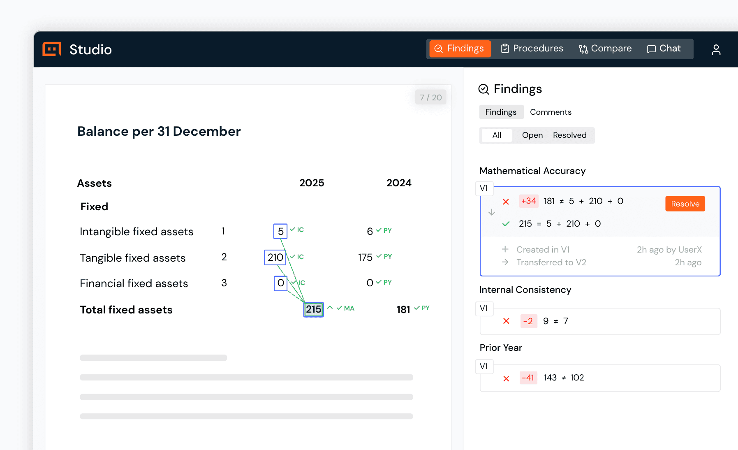This screenshot has height=450, width=738.
Task: Click the 2024 total value 181
Action: tap(403, 309)
